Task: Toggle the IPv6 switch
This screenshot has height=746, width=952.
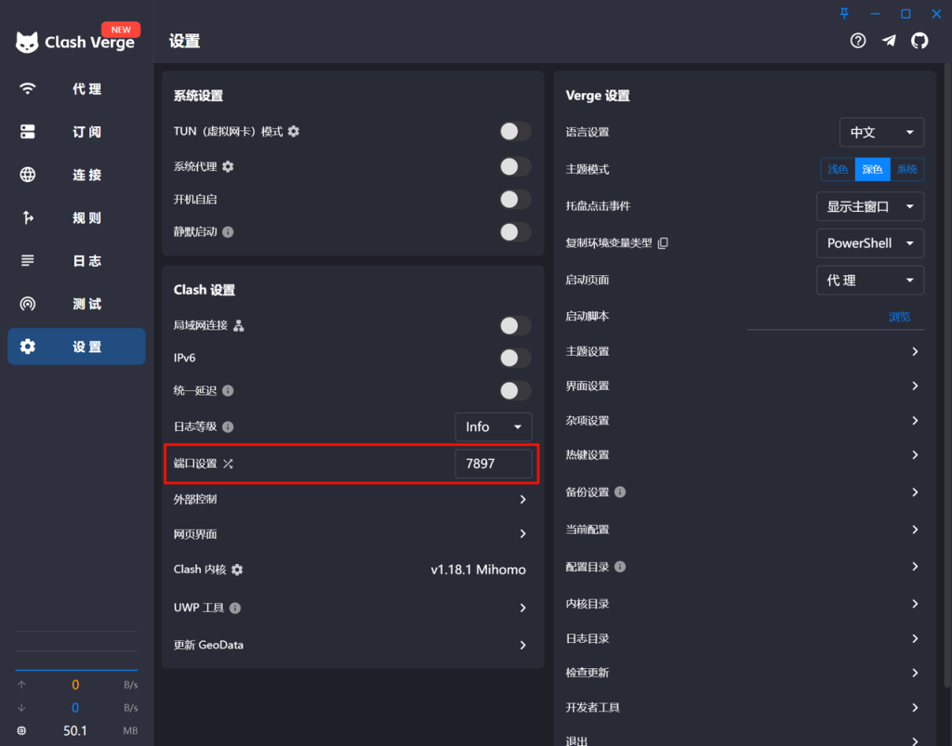Action: [x=515, y=358]
